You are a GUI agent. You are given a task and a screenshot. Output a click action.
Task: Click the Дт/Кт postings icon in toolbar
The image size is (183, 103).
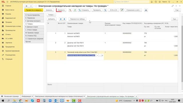point(70,10)
